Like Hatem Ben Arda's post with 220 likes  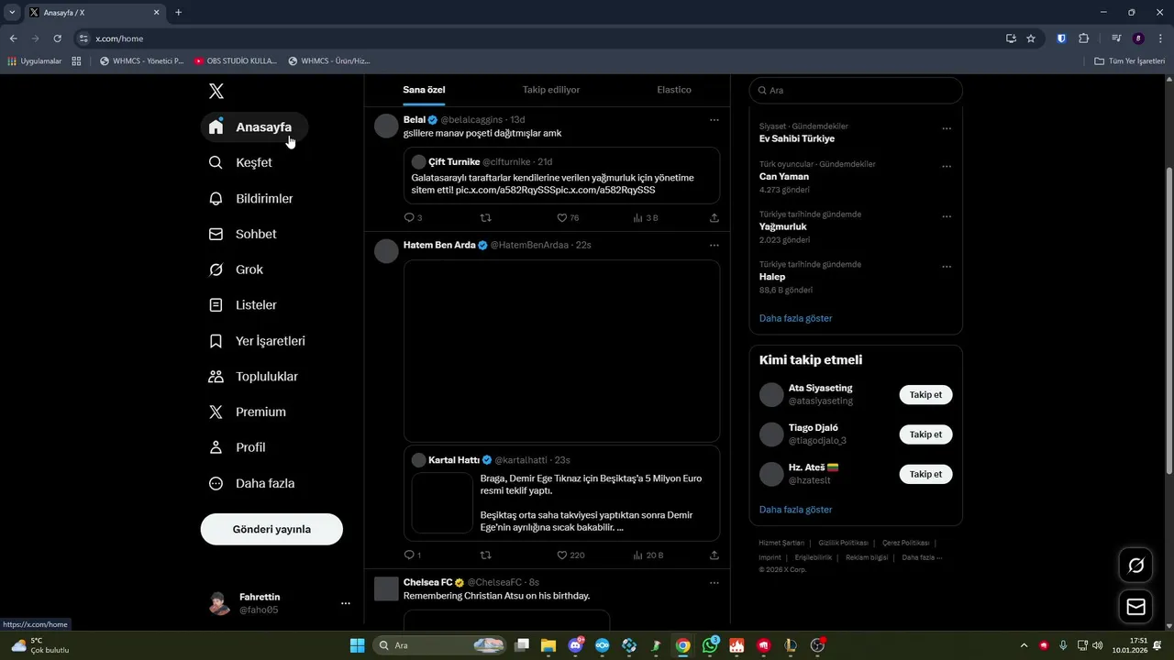[570, 555]
